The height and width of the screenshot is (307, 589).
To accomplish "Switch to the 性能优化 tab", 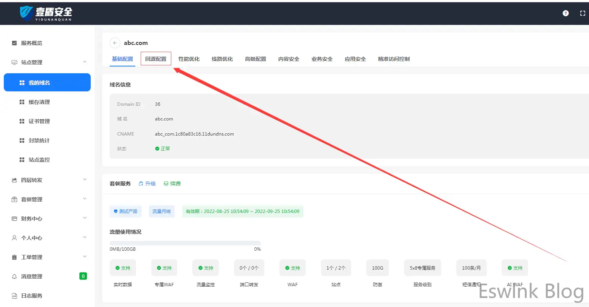I will (189, 59).
